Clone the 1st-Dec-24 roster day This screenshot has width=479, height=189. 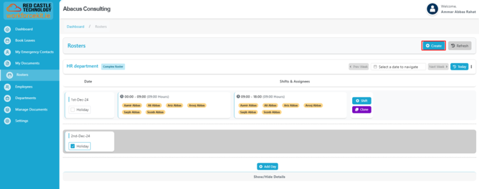361,109
